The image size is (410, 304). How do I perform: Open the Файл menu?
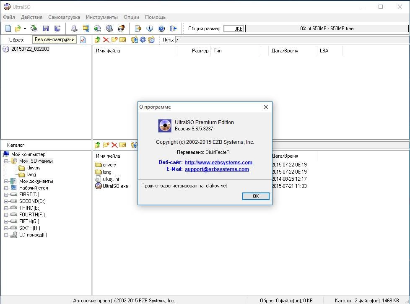9,17
